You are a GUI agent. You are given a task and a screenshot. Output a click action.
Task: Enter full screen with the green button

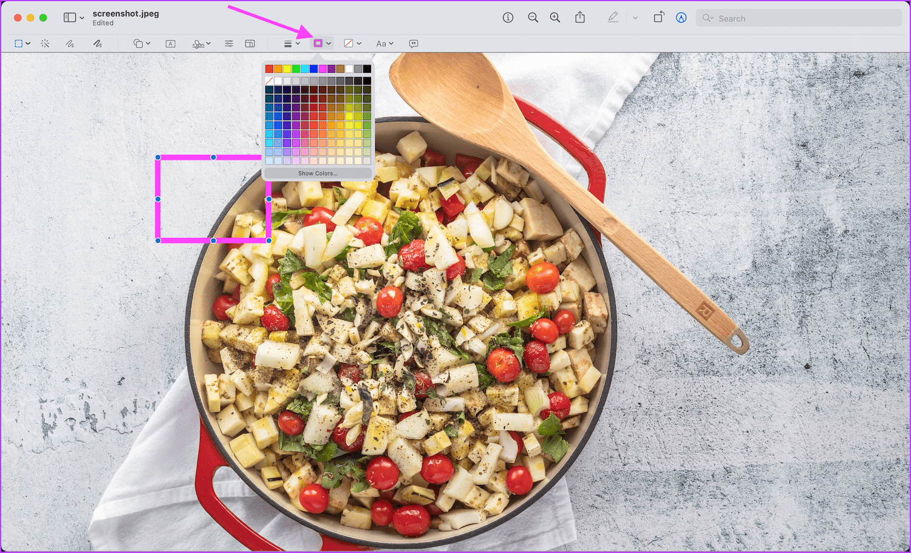(x=43, y=18)
